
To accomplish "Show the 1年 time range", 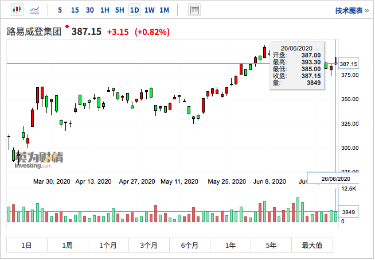I will tap(231, 245).
